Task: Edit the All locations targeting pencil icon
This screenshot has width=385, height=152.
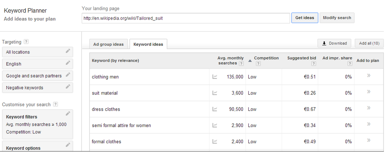Action: coord(68,51)
